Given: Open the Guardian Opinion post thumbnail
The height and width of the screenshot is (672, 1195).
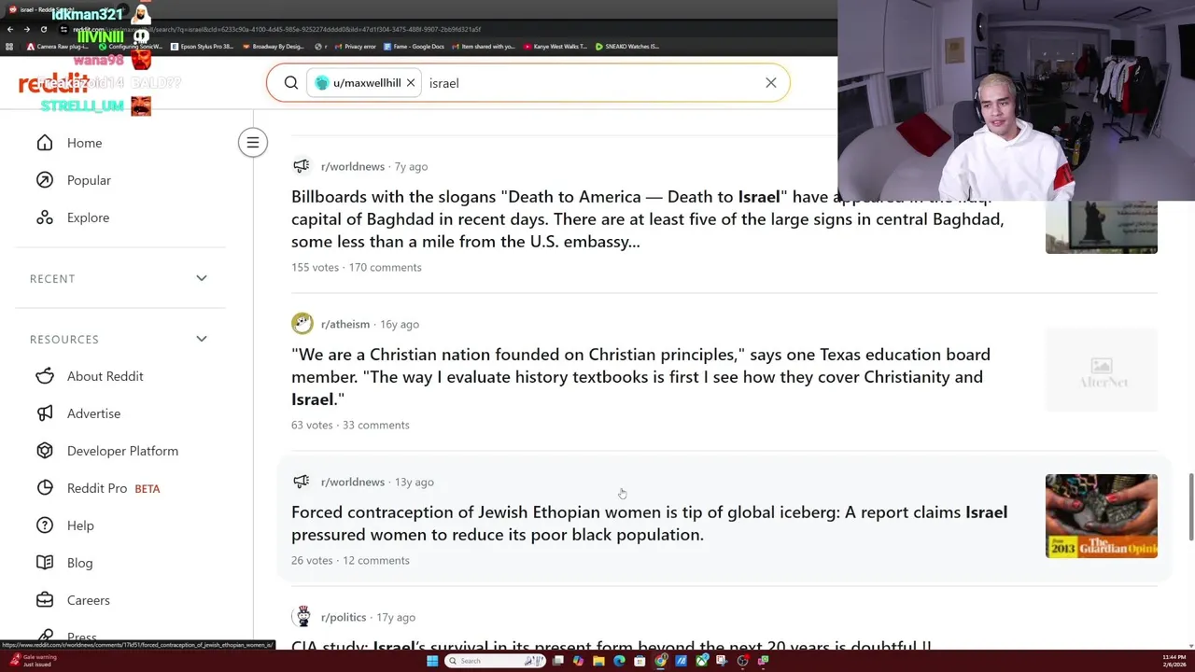Looking at the screenshot, I should (x=1102, y=516).
